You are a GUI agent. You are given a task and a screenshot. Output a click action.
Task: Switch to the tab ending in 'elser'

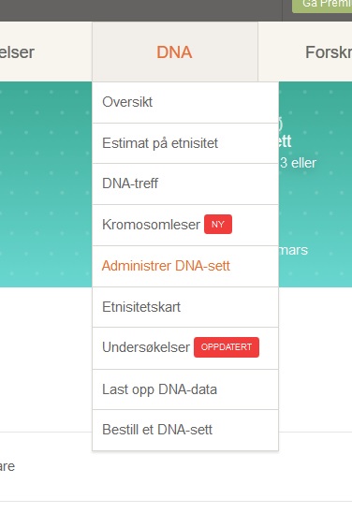point(46,51)
